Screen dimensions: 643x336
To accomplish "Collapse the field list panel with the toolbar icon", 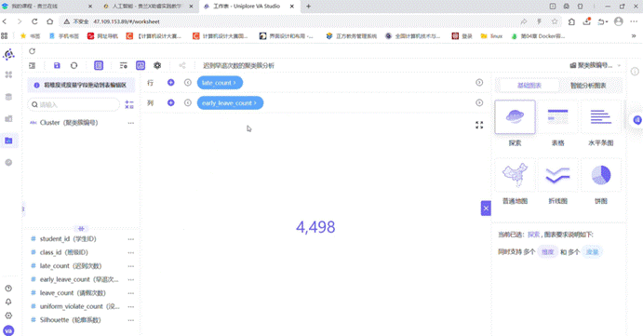I will [x=32, y=66].
